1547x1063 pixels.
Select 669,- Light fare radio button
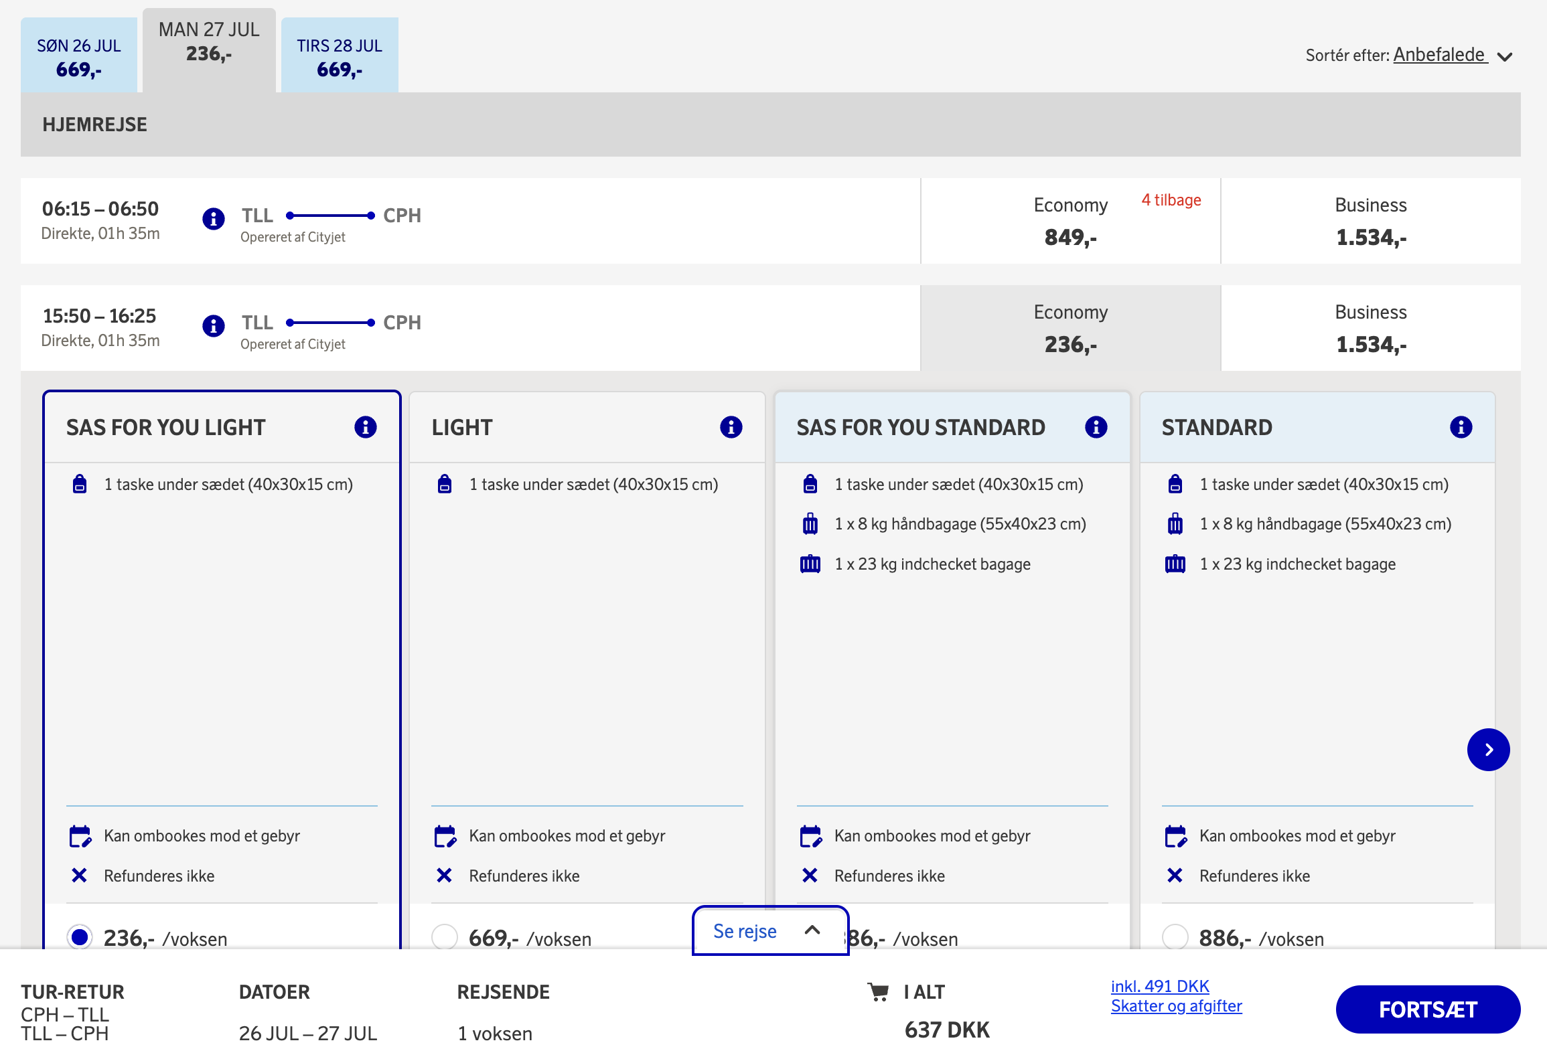coord(445,937)
